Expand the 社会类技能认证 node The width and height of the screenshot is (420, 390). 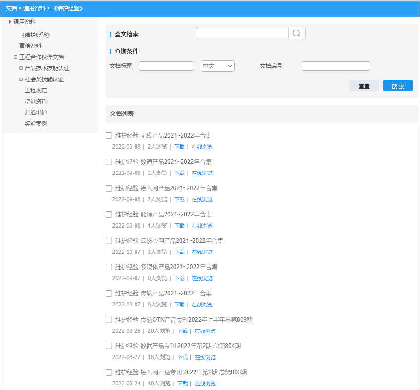point(21,79)
